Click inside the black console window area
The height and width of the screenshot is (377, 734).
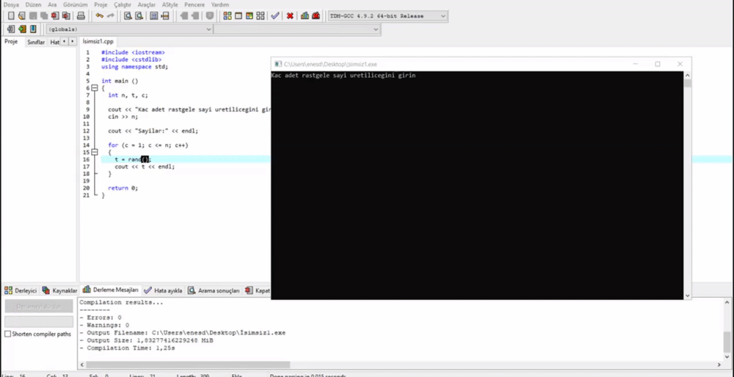pyautogui.click(x=477, y=187)
